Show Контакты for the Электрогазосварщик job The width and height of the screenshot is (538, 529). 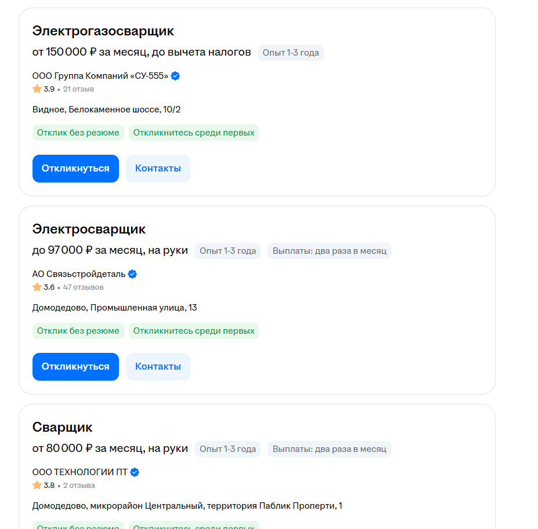pos(158,169)
